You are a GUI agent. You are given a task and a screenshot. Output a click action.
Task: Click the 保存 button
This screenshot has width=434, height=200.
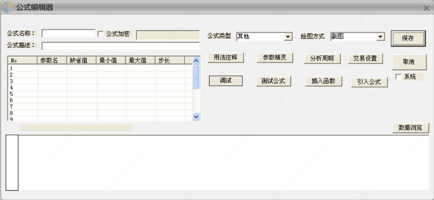coord(408,38)
